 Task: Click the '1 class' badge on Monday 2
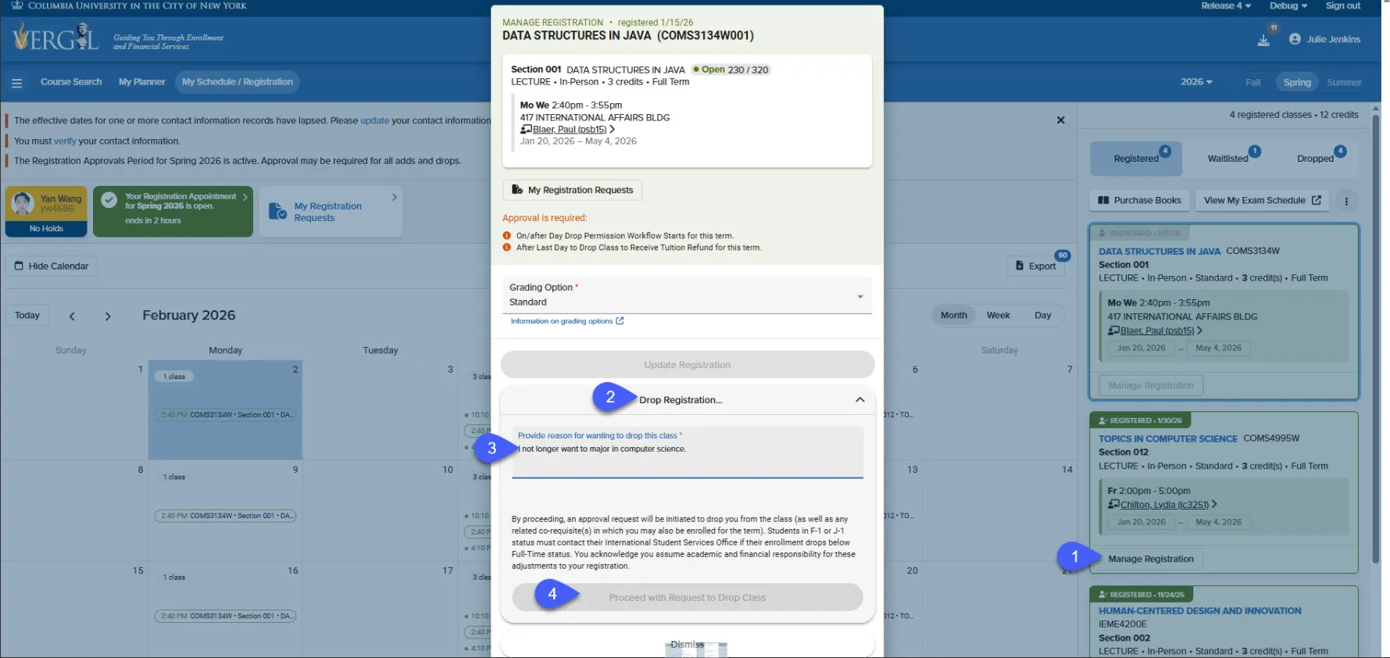click(x=174, y=377)
